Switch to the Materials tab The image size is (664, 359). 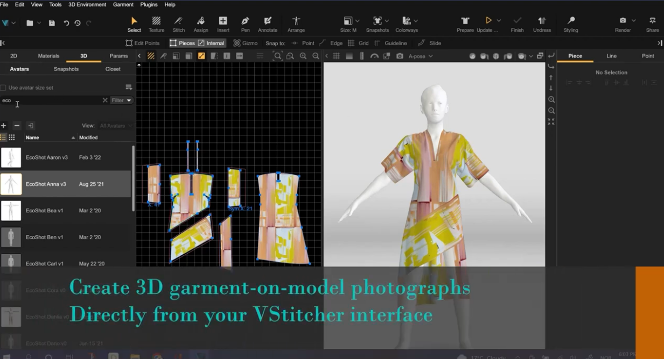tap(48, 56)
